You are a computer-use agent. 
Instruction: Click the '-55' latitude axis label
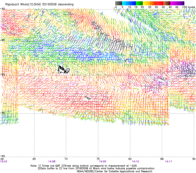pos(2,113)
